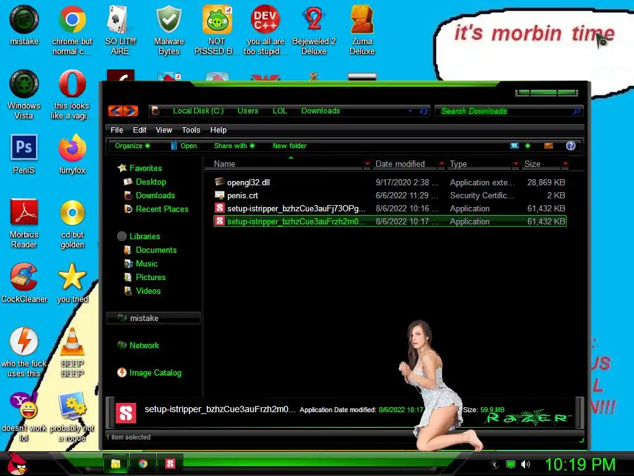Click the explorer Forward arrow button

(131, 111)
